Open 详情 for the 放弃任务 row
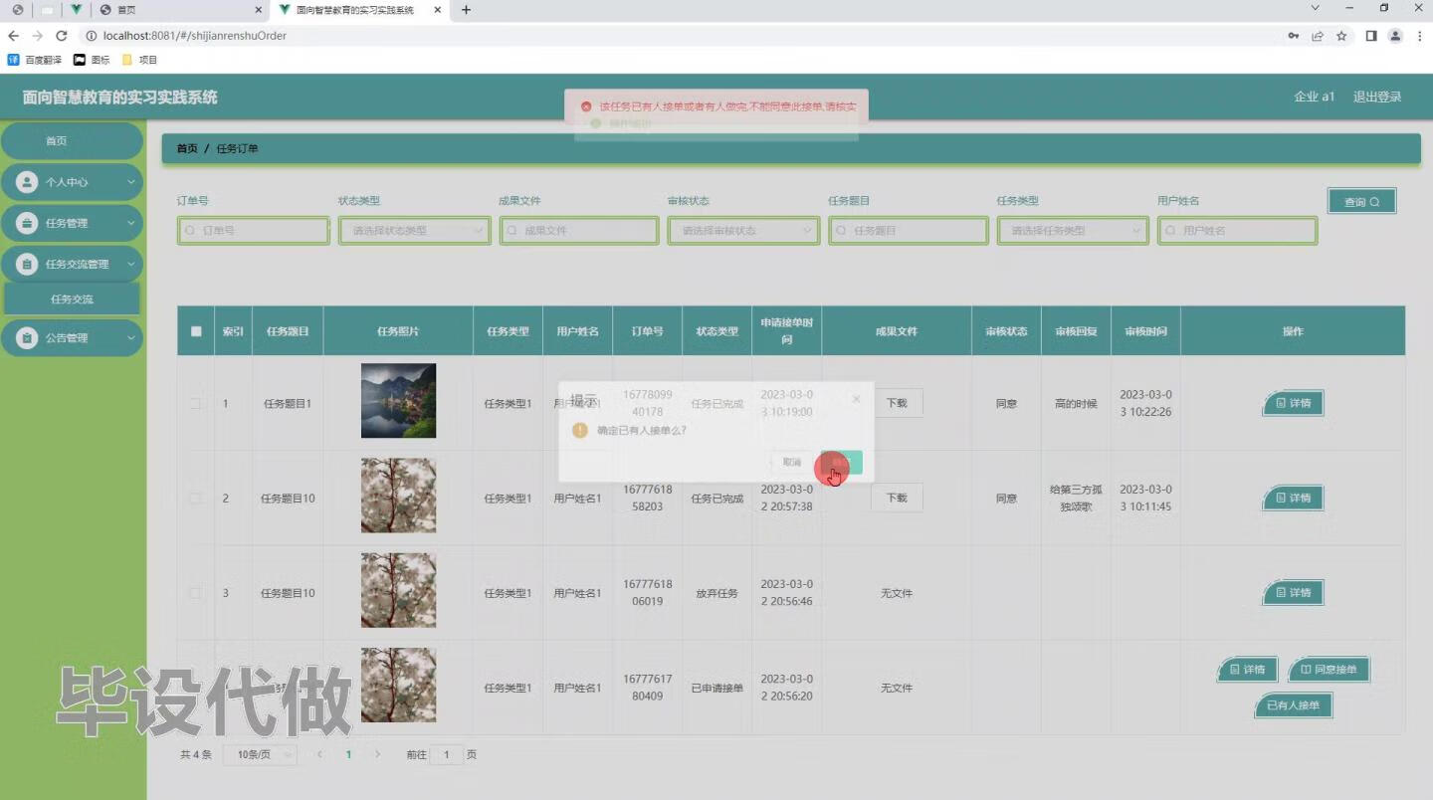This screenshot has height=800, width=1433. (x=1293, y=592)
